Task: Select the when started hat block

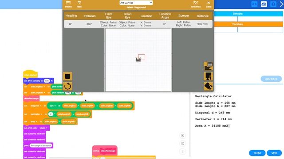Action: click(x=30, y=75)
